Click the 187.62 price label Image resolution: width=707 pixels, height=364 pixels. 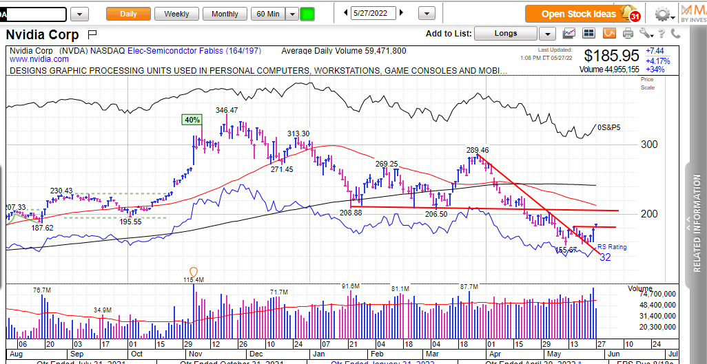(x=43, y=228)
